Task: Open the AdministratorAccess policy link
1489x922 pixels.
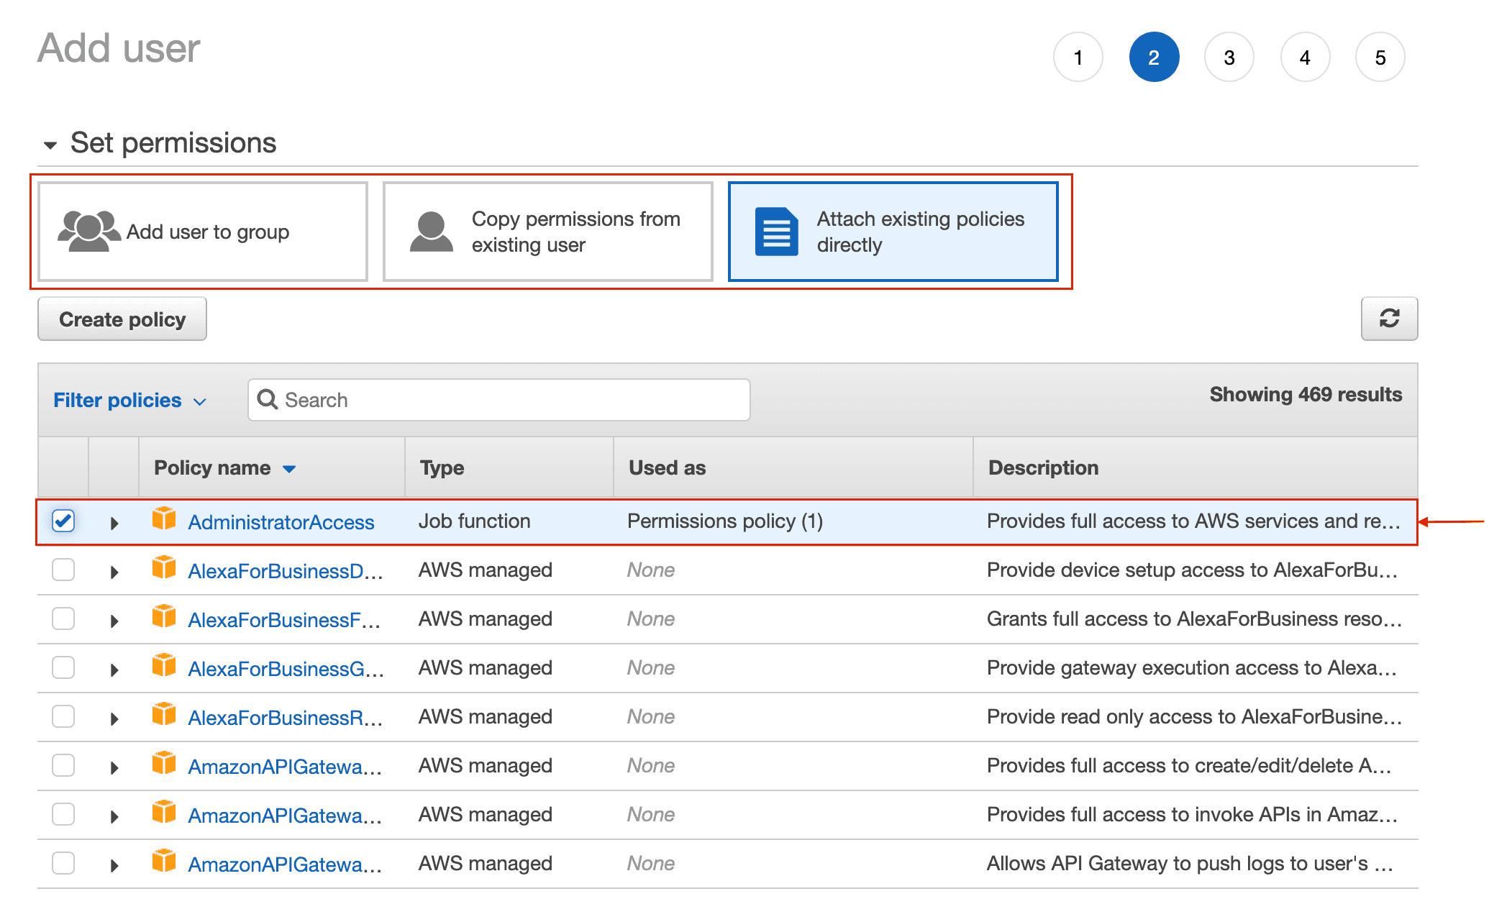Action: [x=281, y=522]
